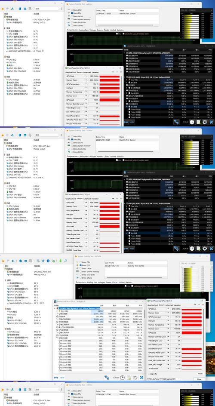The width and height of the screenshot is (215, 406).
Task: Click blue X icon in HWiNFO toolbar showing 1:24:25
Action: pos(211,249)
